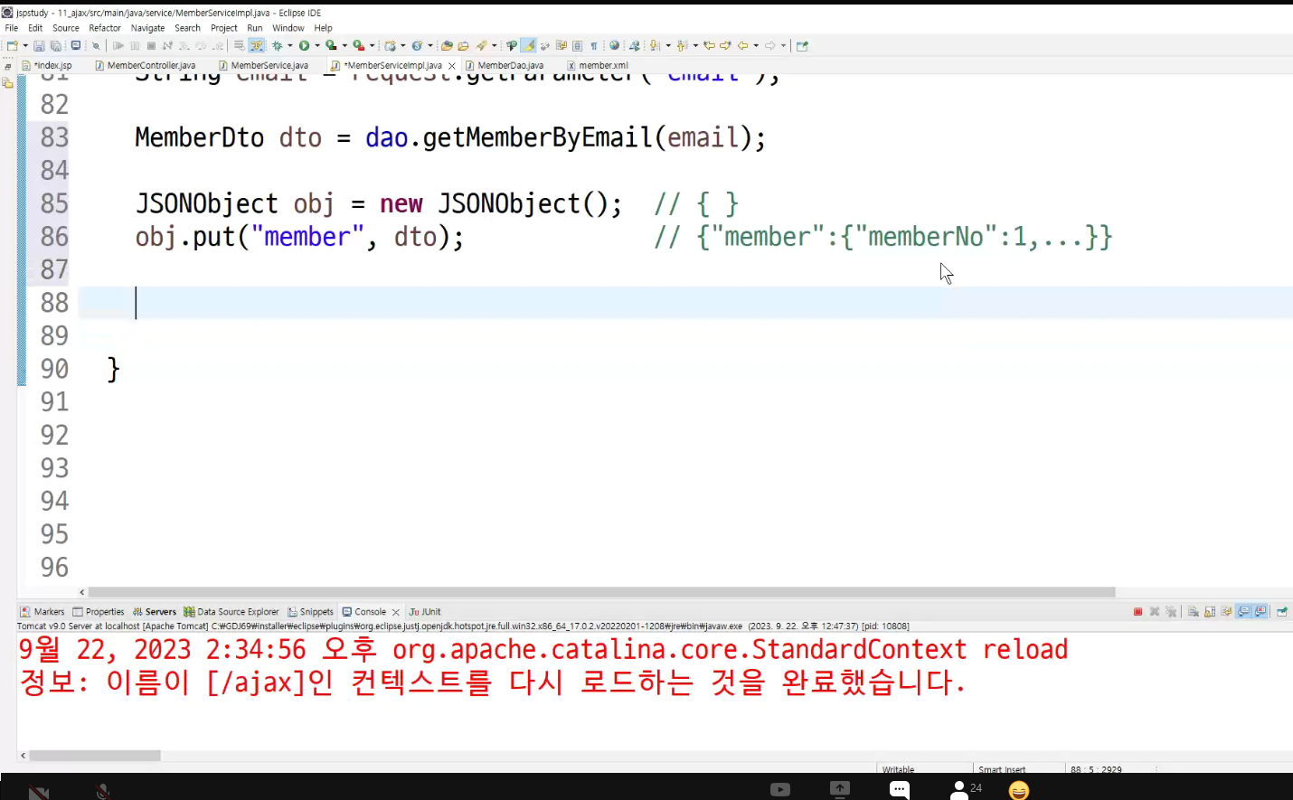The width and height of the screenshot is (1293, 800).
Task: Click Previous Annotation toolbar icon
Action: pyautogui.click(x=681, y=45)
